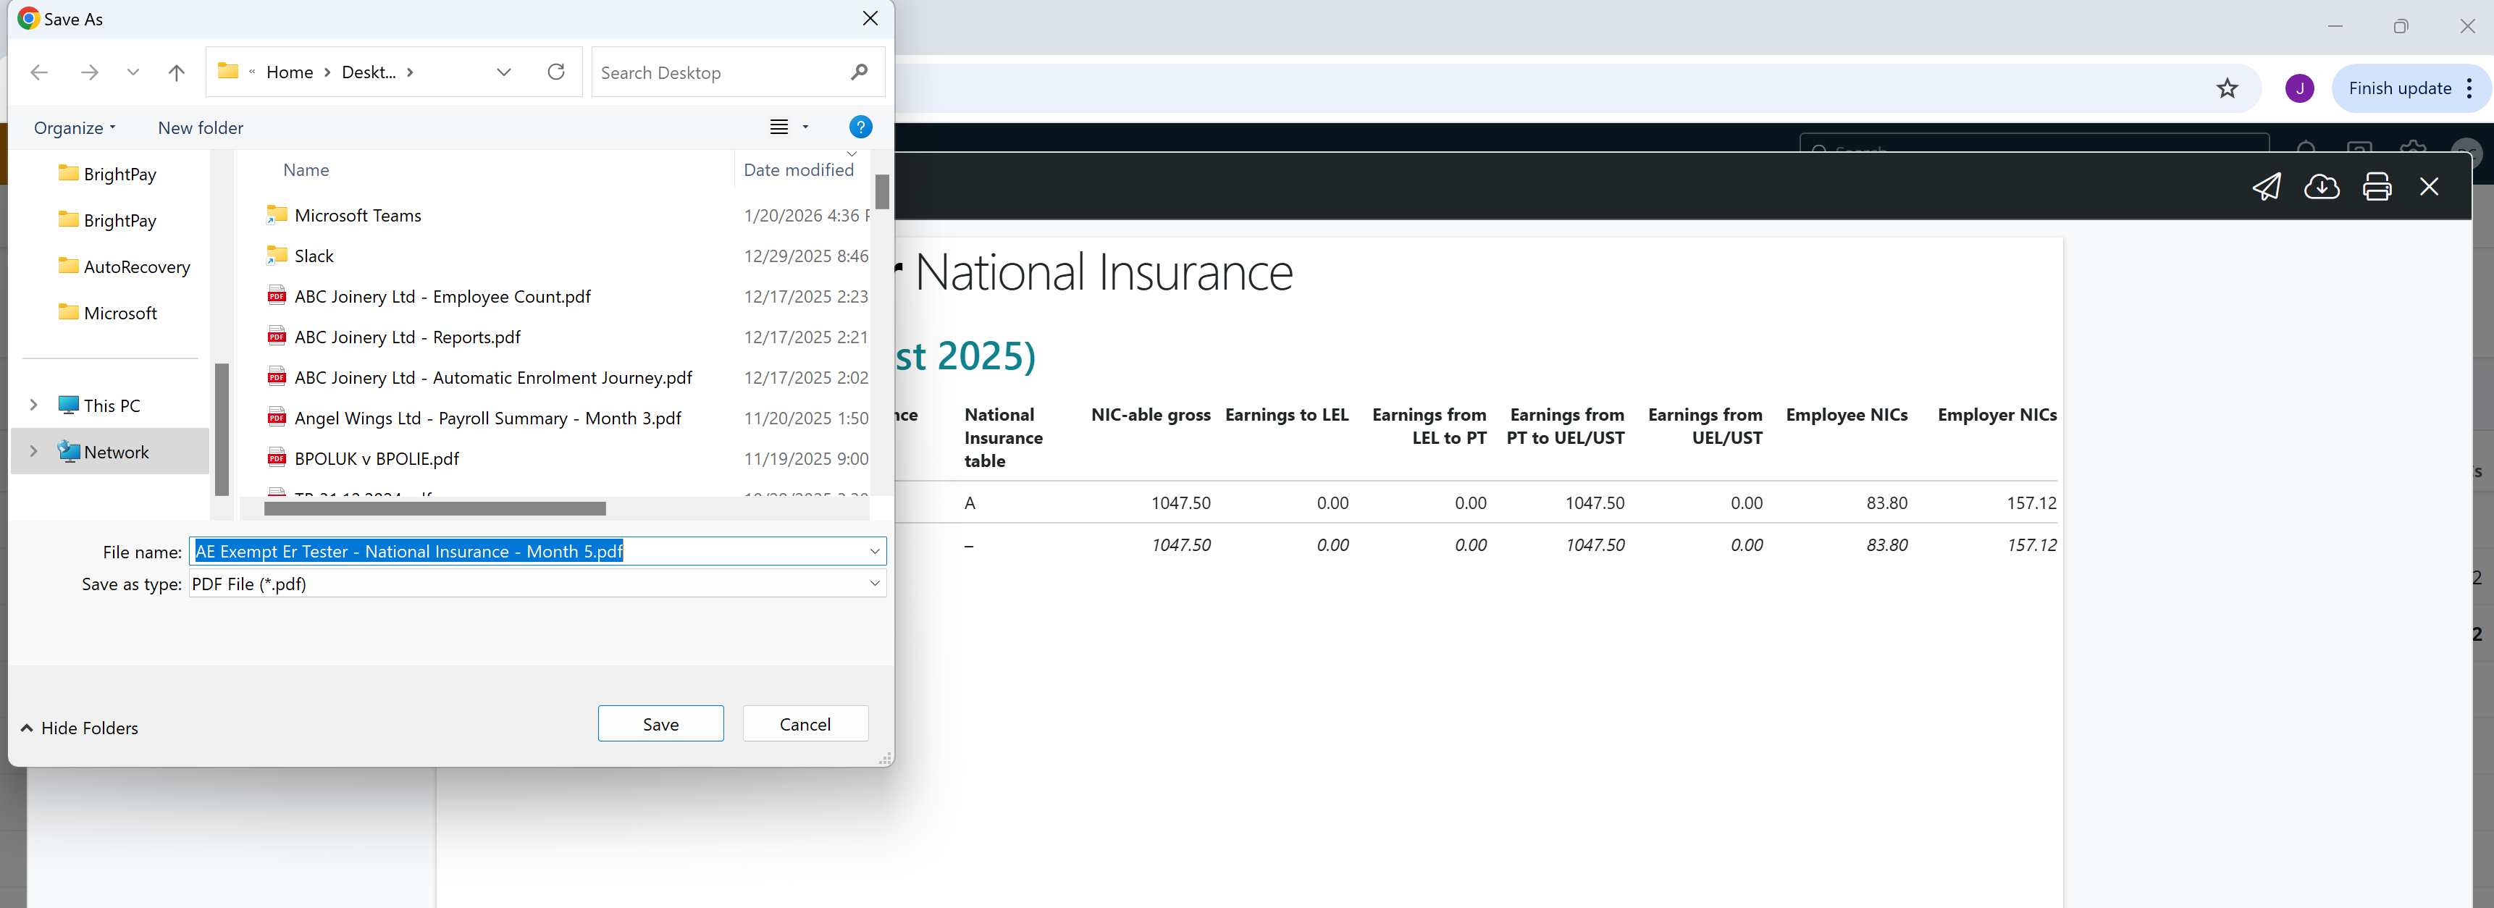Expand the This PC tree node

(34, 405)
